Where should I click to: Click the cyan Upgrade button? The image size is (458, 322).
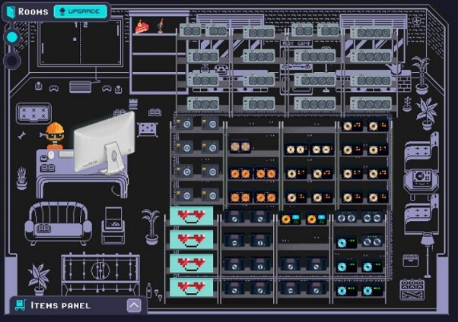tap(81, 11)
